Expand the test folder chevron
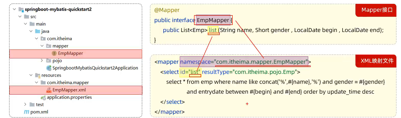401x118 pixels. [x=25, y=104]
